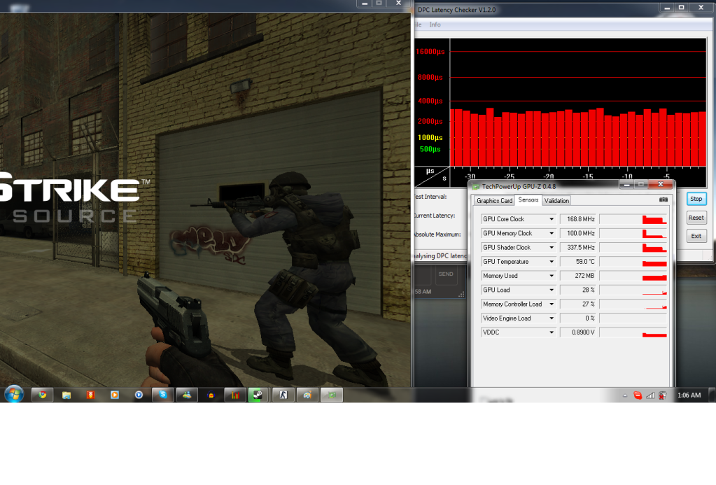The image size is (716, 485).
Task: Open network signal tray icon
Action: [650, 395]
